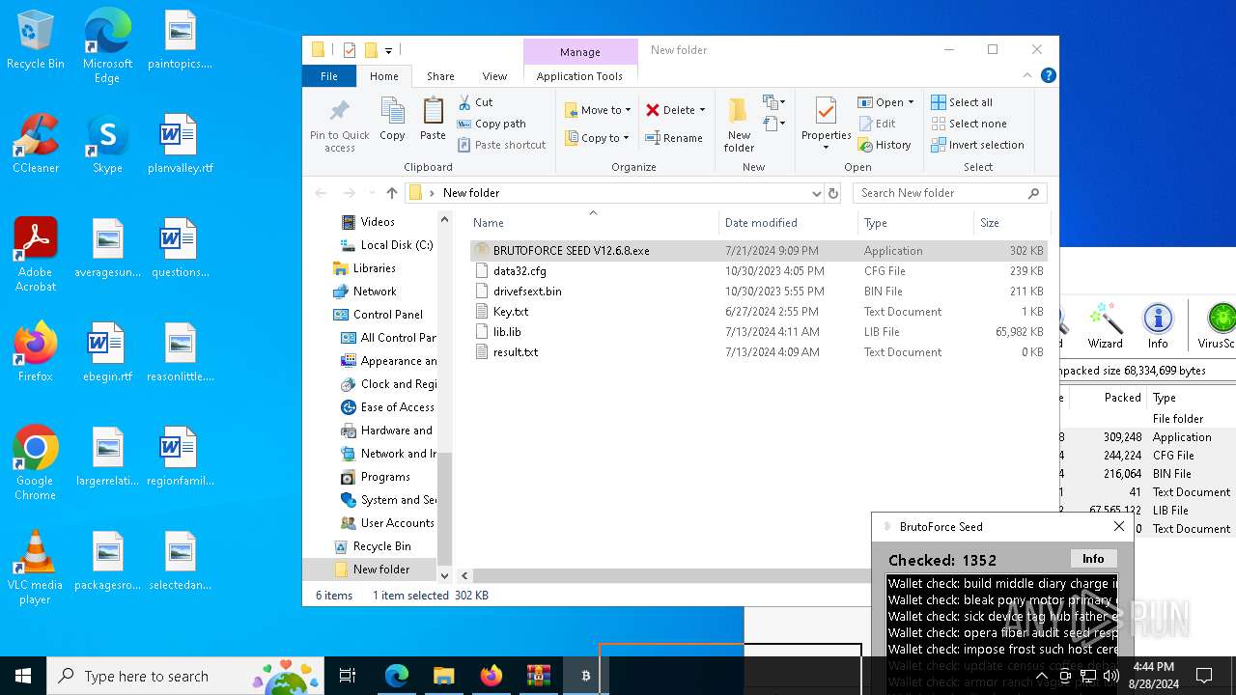The height and width of the screenshot is (695, 1236).
Task: Open CCleaner desktop shortcut
Action: (36, 144)
